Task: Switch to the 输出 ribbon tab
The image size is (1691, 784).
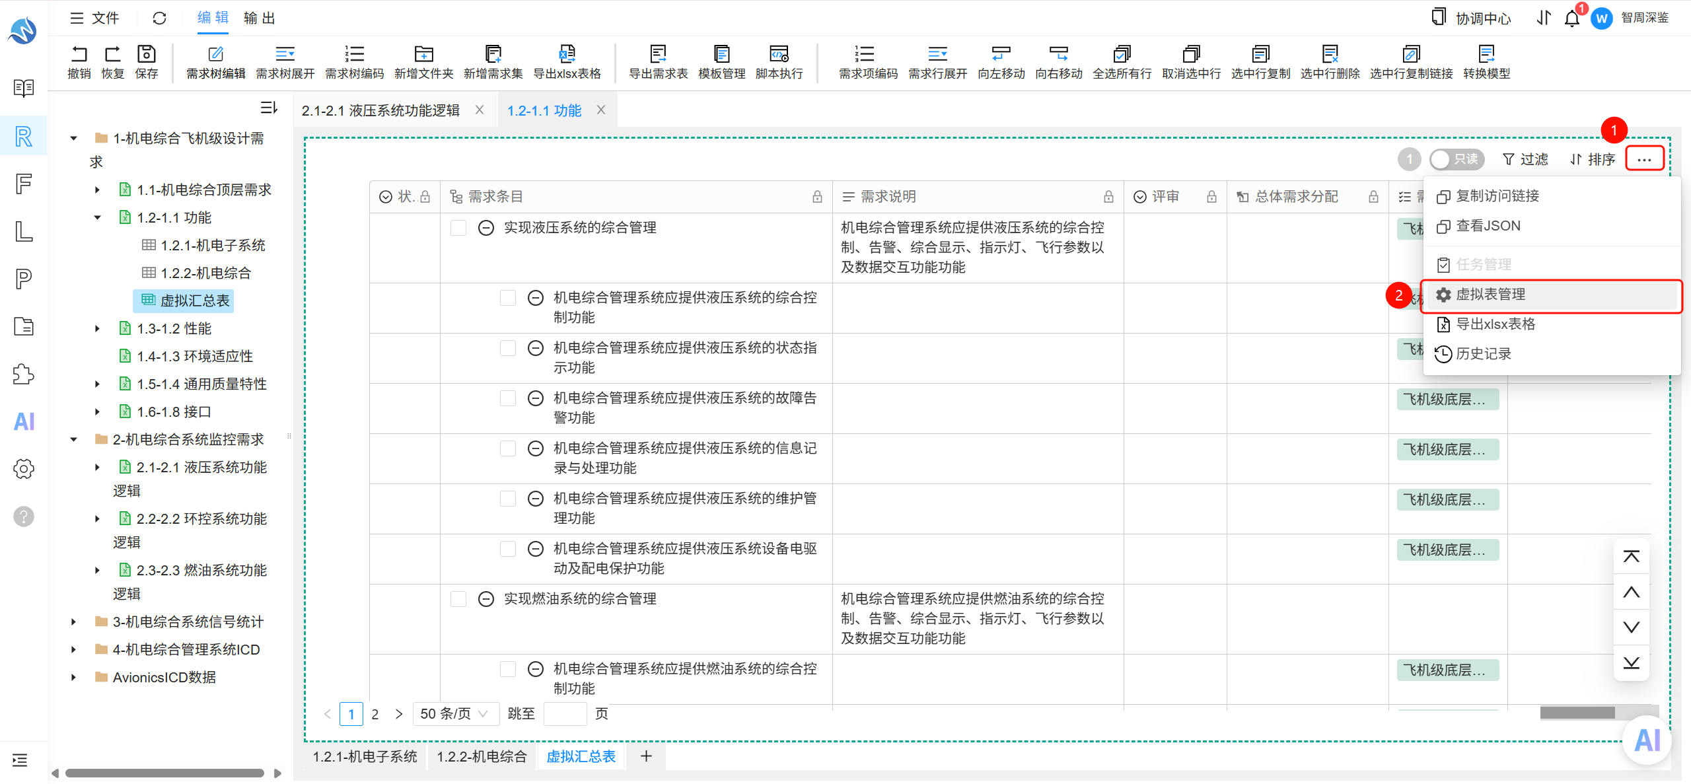Action: tap(259, 18)
